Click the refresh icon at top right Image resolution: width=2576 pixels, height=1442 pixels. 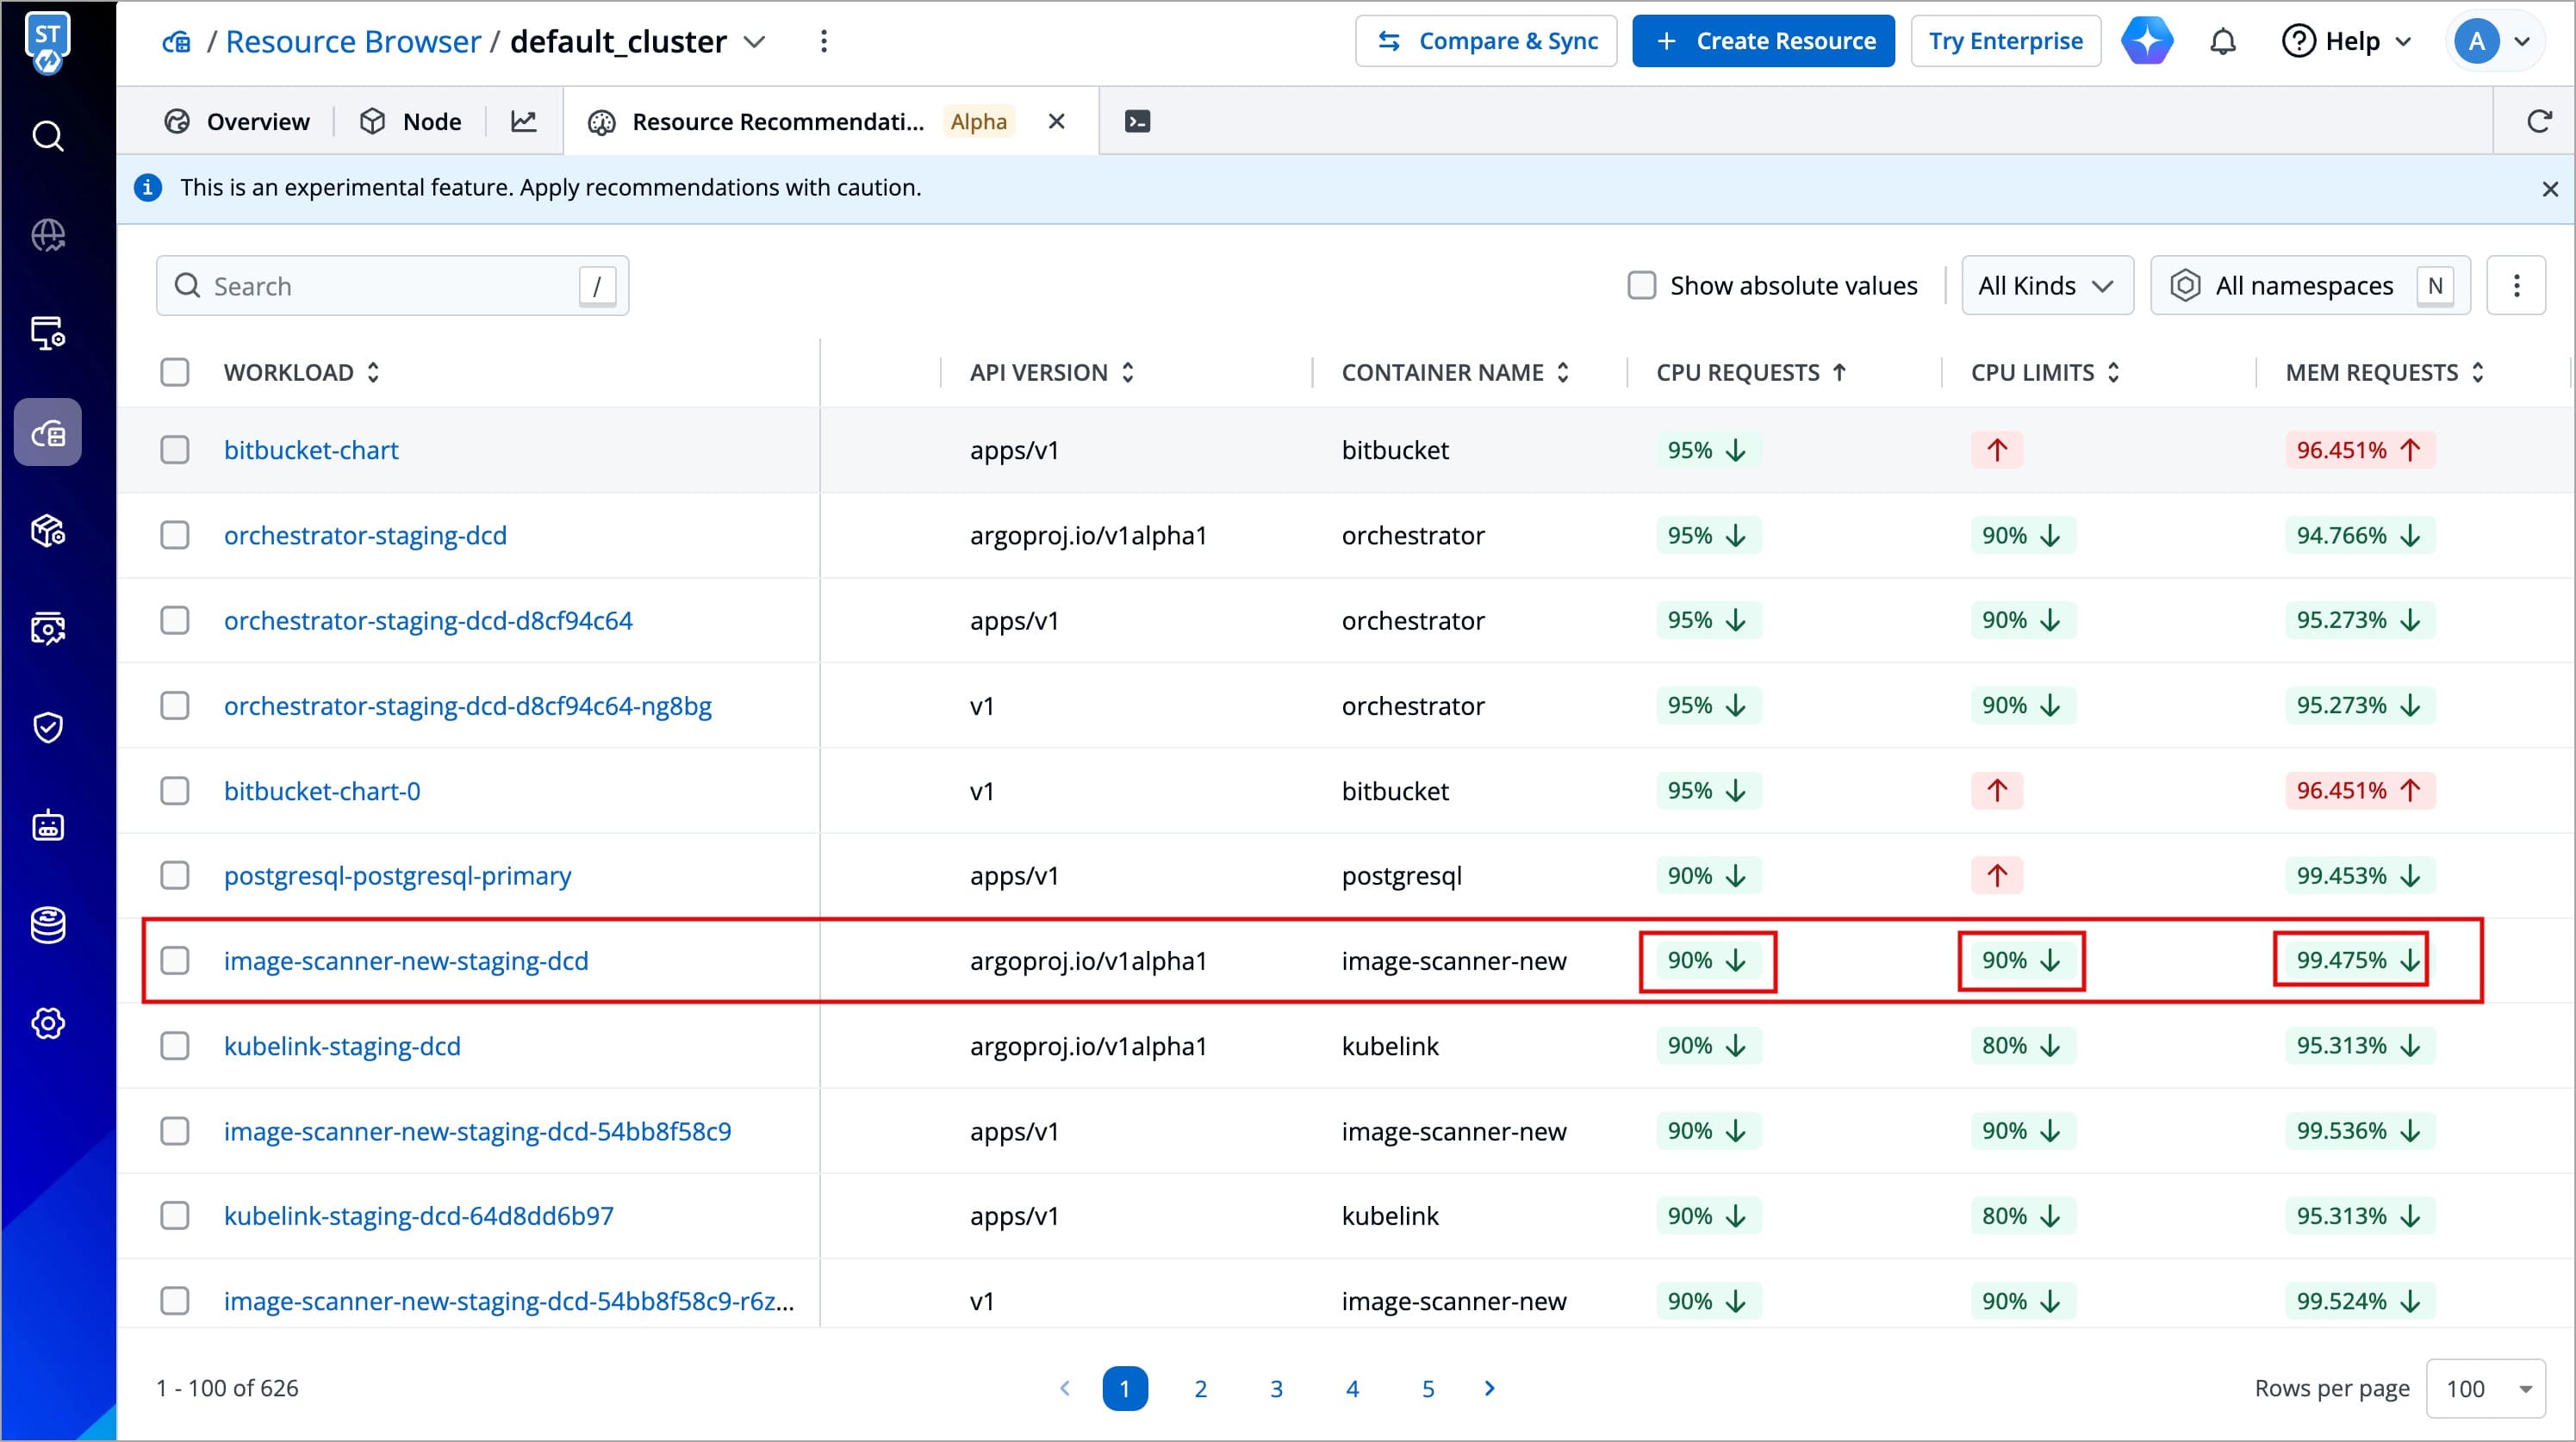point(2539,122)
